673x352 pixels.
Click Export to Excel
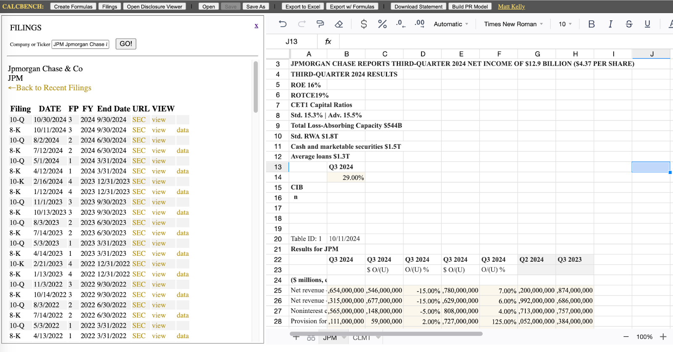303,6
